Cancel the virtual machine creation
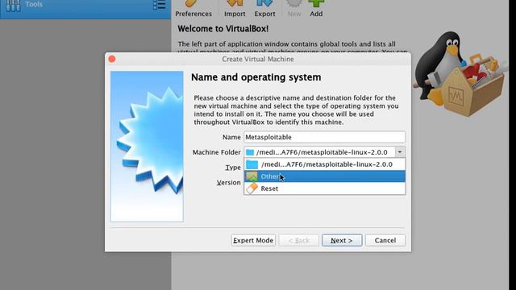 click(385, 240)
